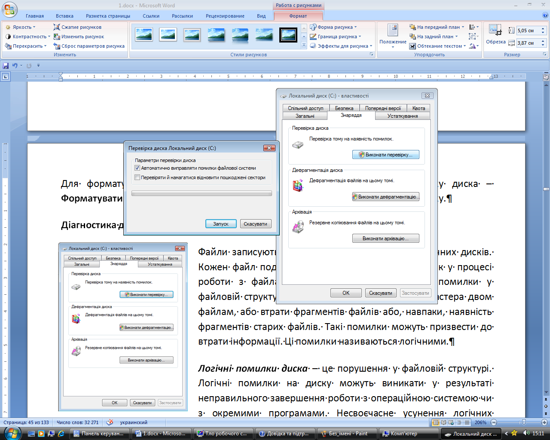The image size is (550, 440).
Task: Click Скасувати in Перевірка диска dialog
Action: [x=255, y=224]
